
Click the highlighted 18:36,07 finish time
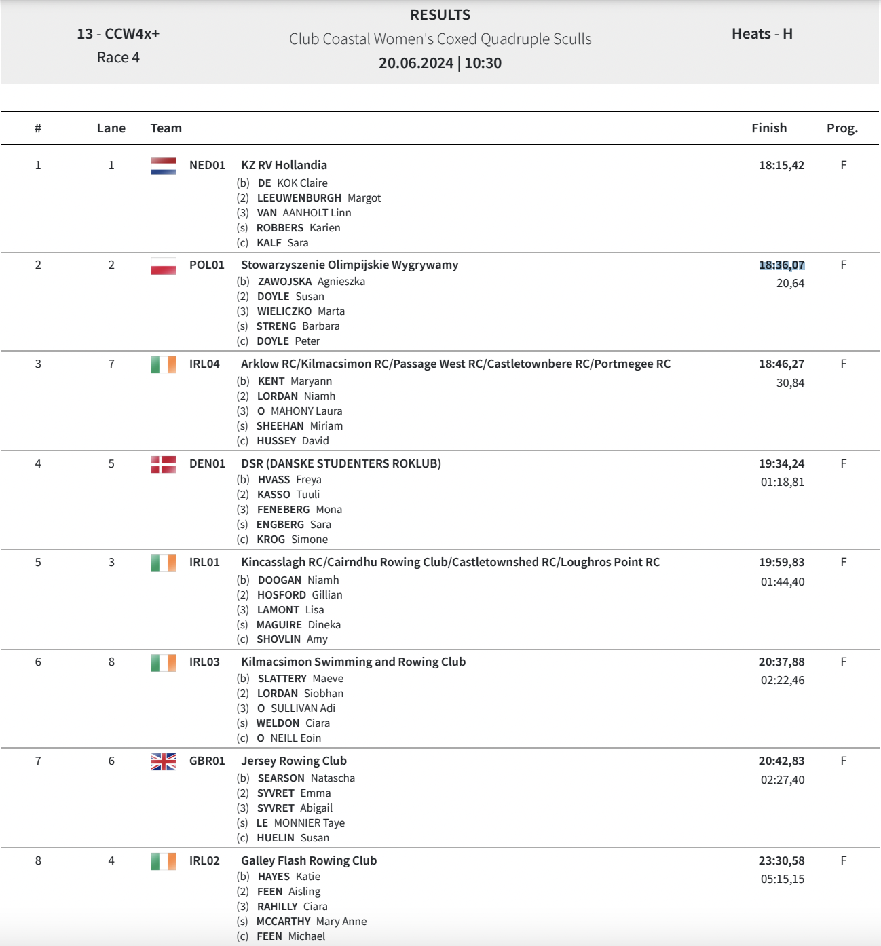[x=782, y=265]
